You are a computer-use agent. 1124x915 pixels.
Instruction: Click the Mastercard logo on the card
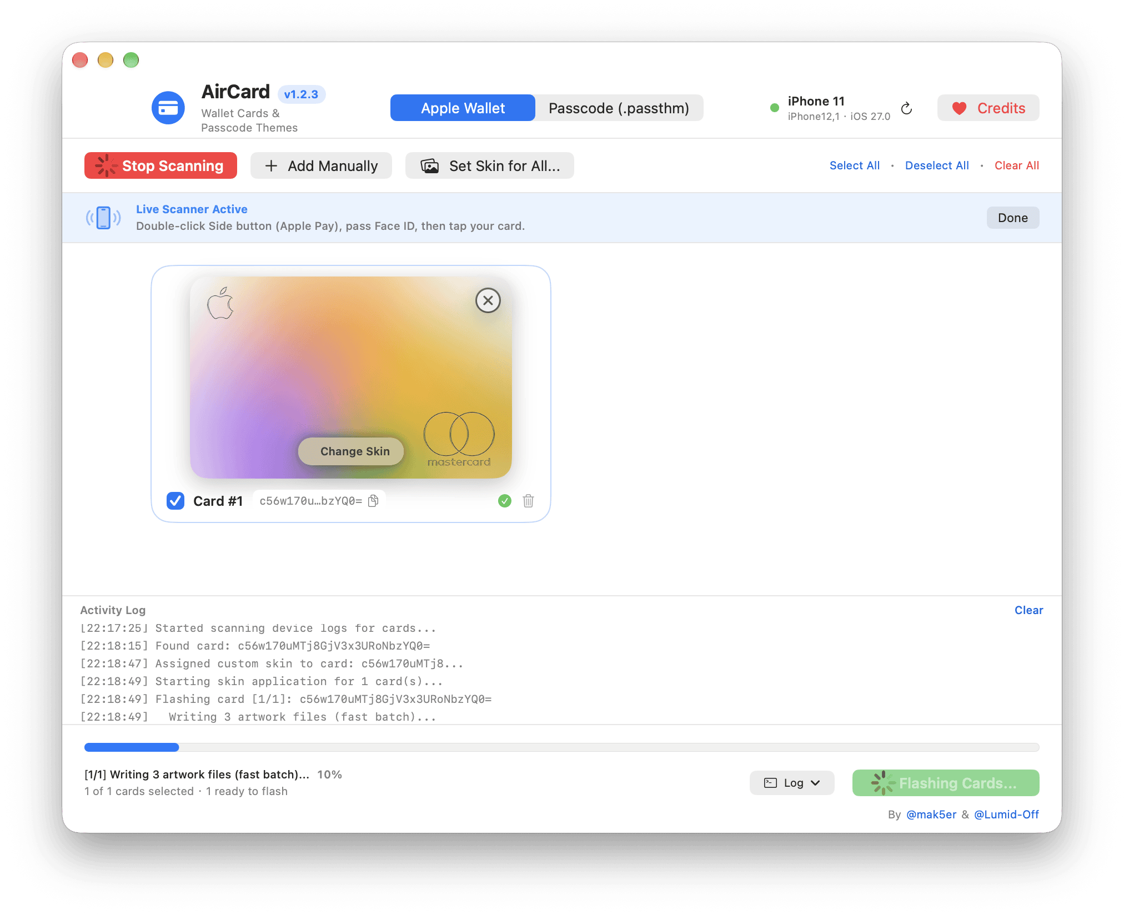pos(459,439)
